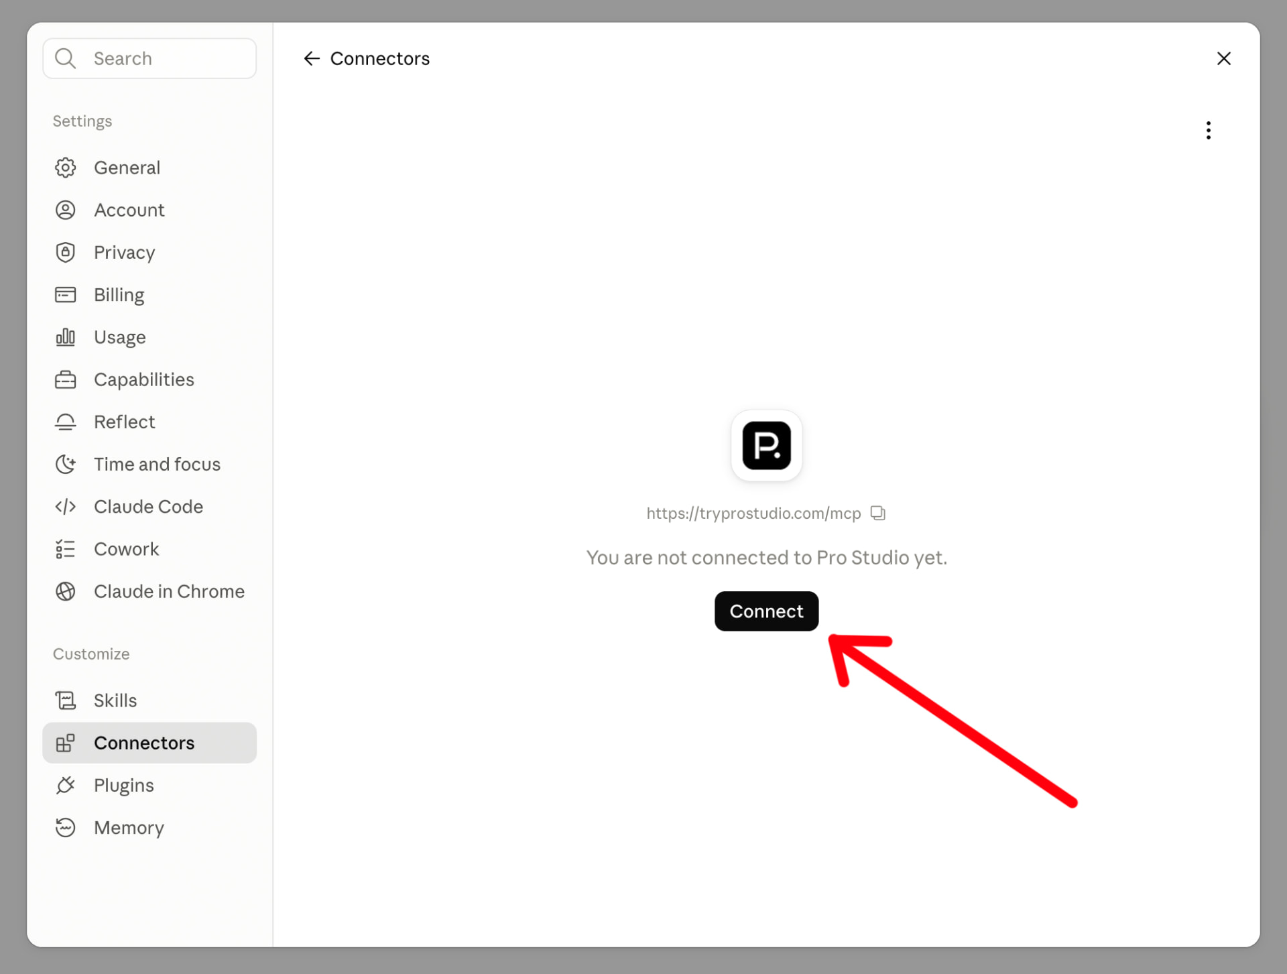Viewport: 1287px width, 974px height.
Task: Open General settings
Action: click(x=149, y=168)
